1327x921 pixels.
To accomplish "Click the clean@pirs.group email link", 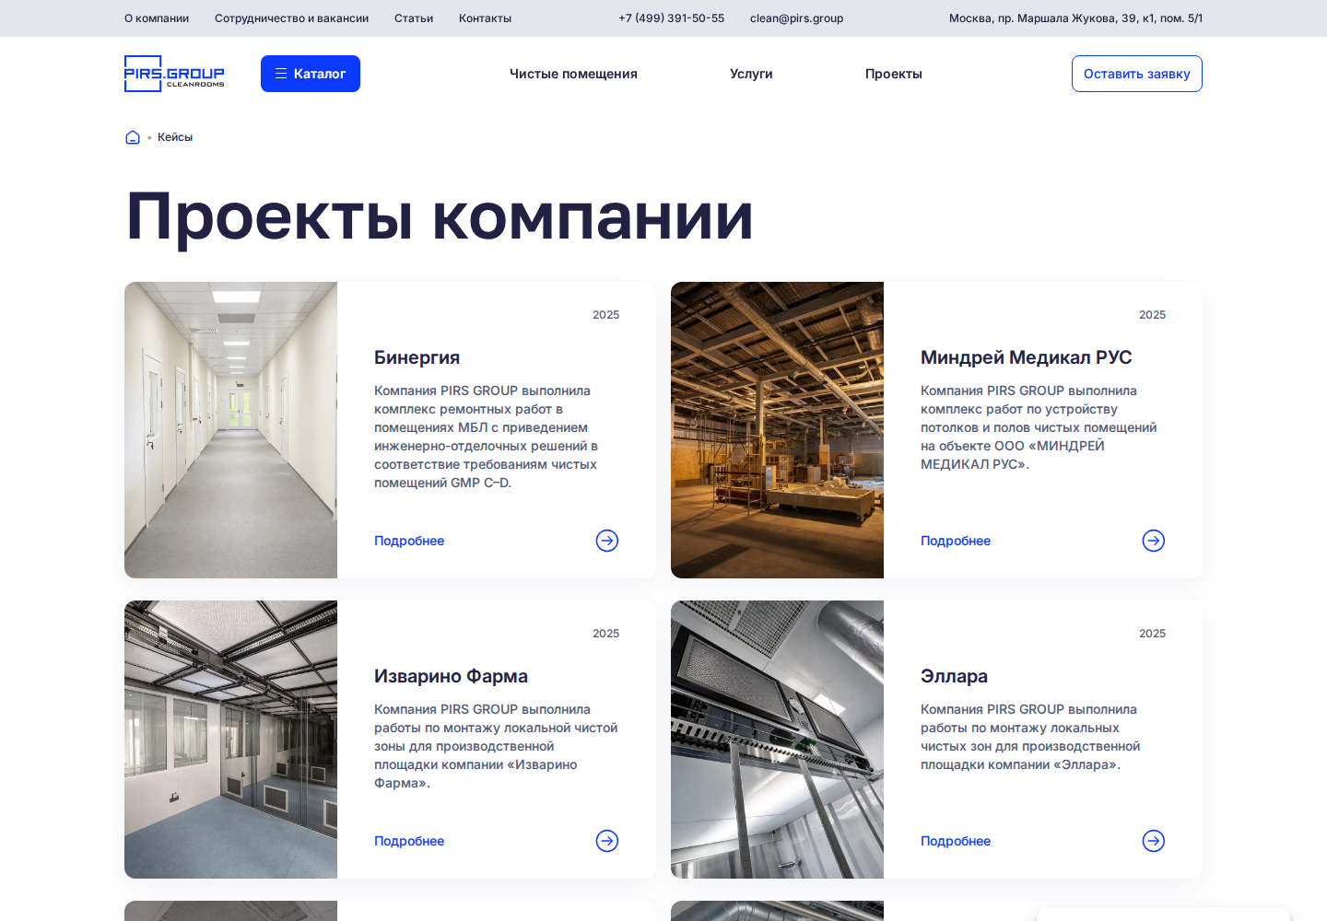I will point(796,18).
